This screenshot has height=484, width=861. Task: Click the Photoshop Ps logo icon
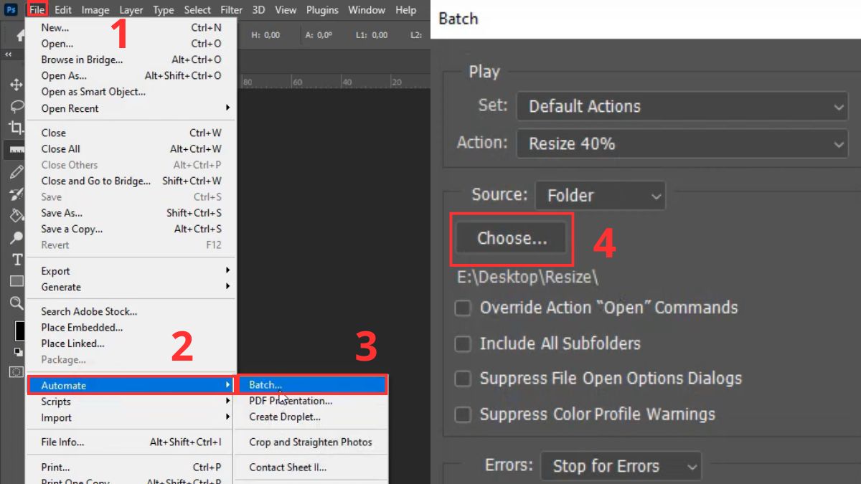[x=11, y=9]
